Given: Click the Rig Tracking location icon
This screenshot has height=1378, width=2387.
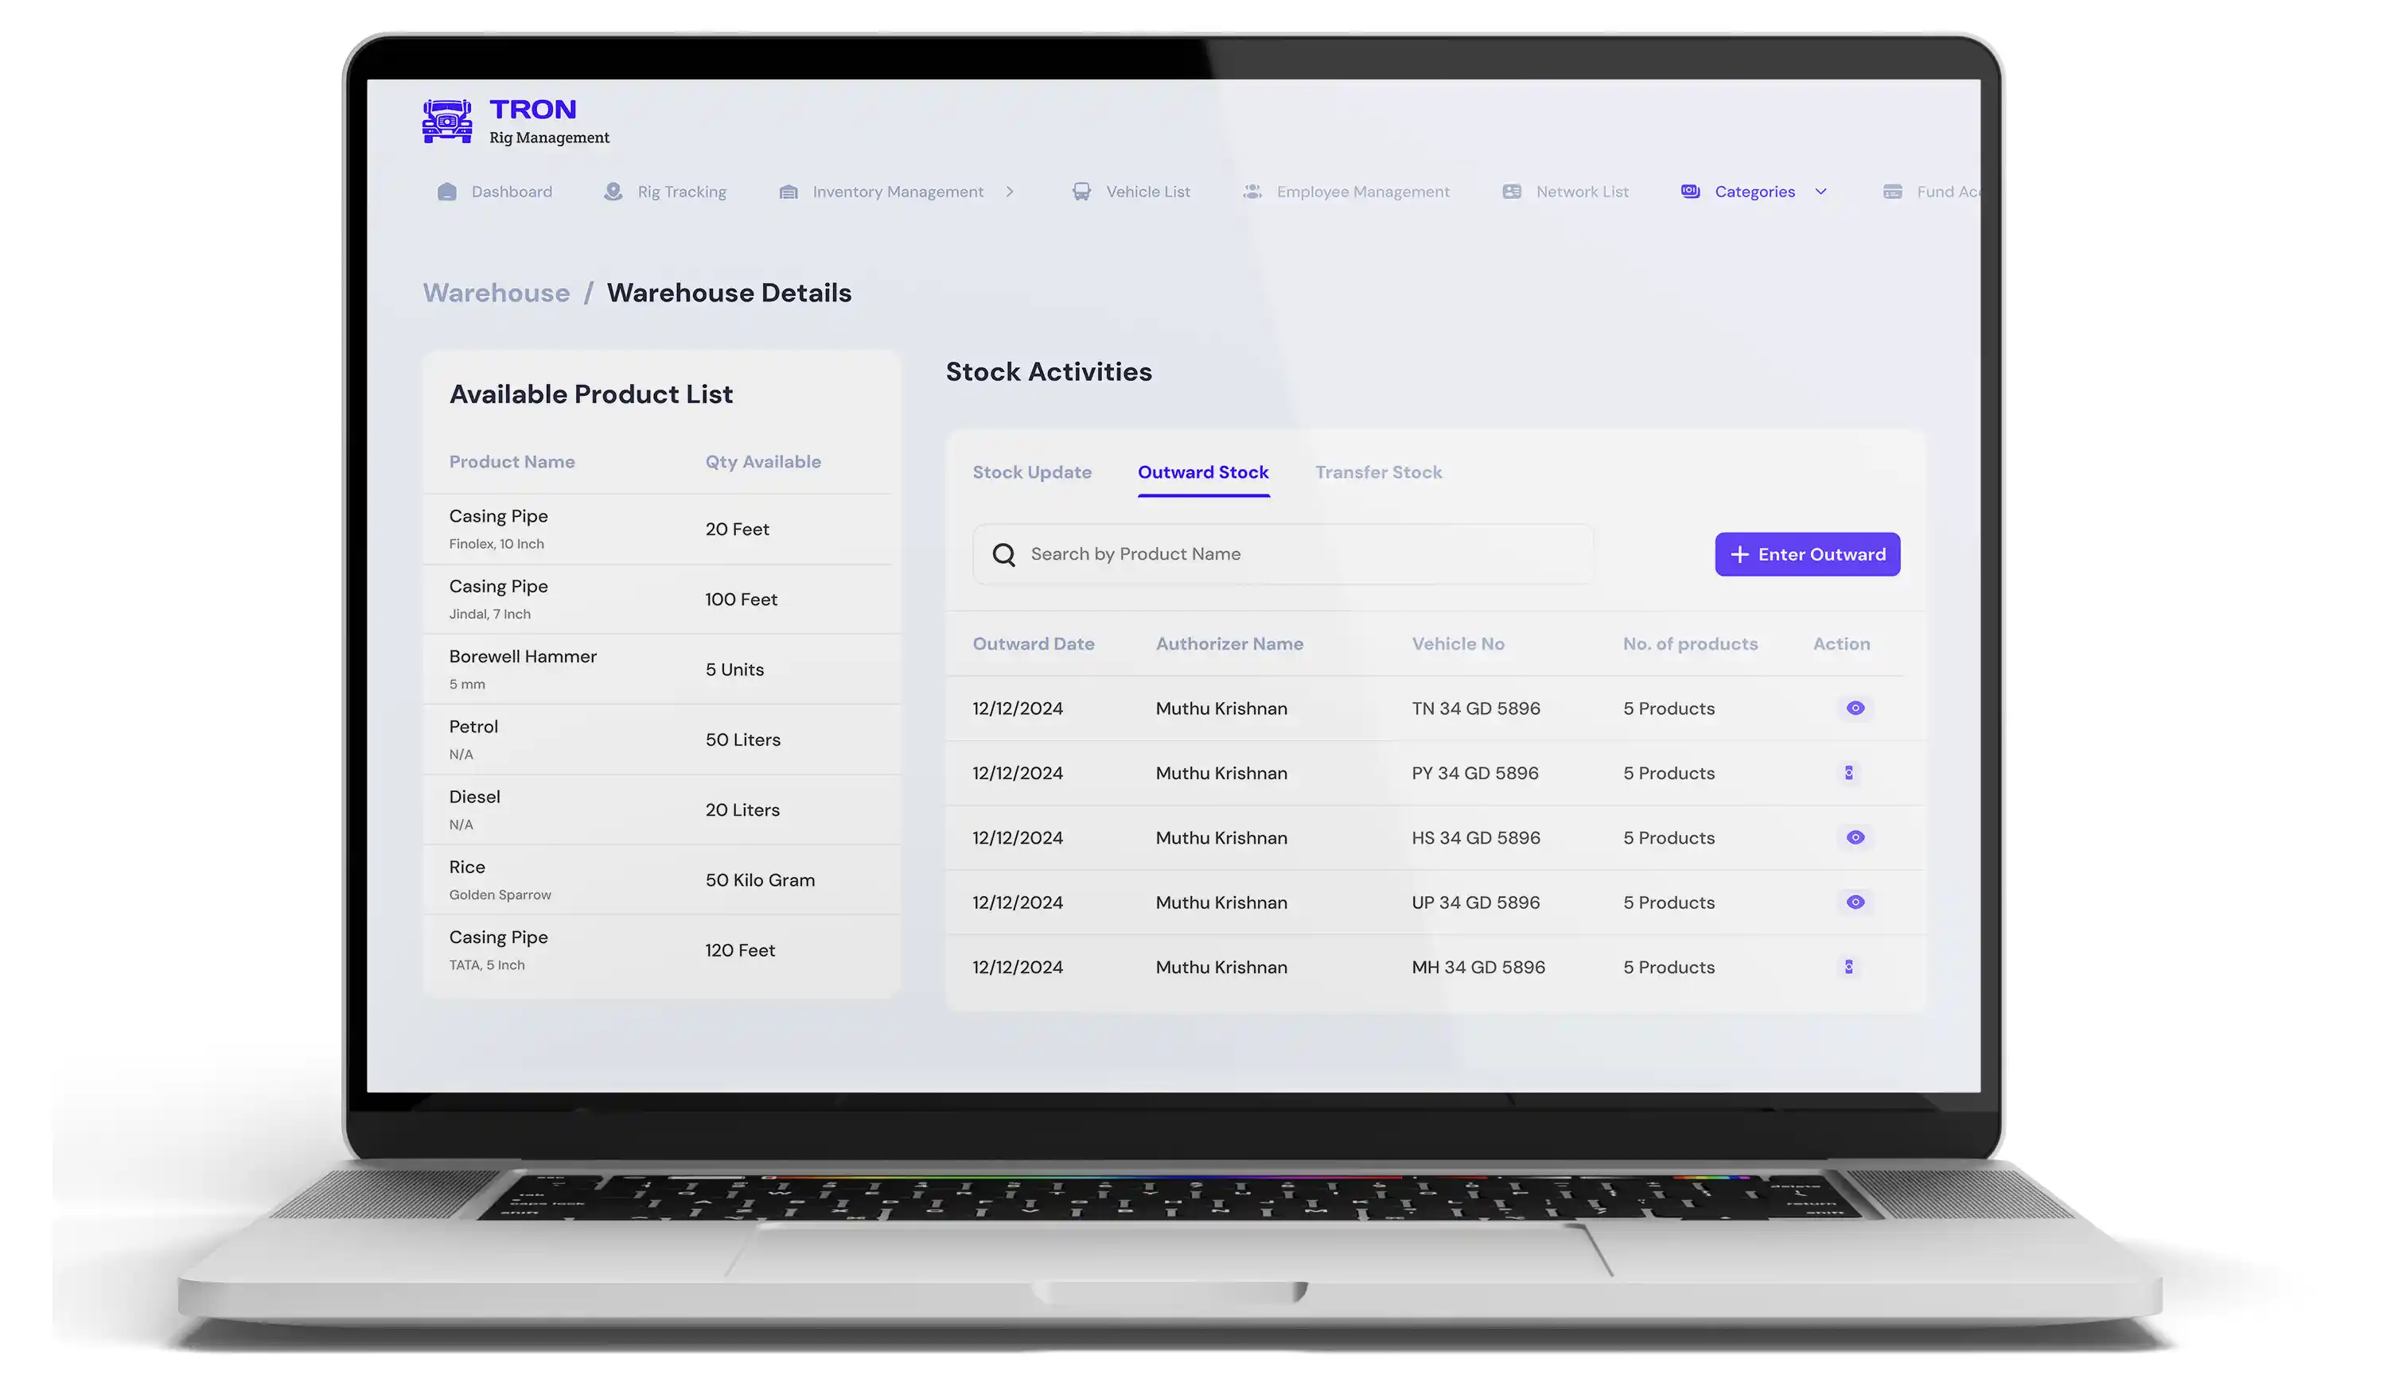Looking at the screenshot, I should pyautogui.click(x=613, y=192).
